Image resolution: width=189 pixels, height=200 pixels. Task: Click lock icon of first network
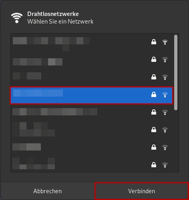pos(154,42)
